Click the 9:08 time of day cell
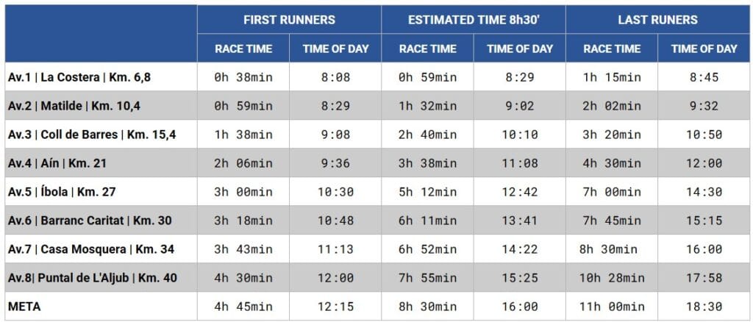The height and width of the screenshot is (322, 753). [335, 135]
